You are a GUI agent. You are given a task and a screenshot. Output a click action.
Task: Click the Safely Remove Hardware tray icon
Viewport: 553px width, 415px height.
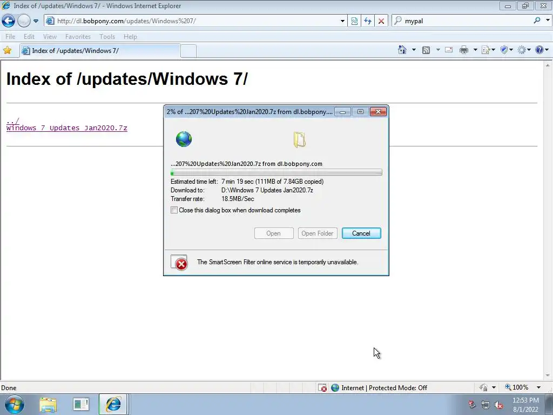472,404
